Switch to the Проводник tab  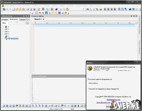[14, 19]
